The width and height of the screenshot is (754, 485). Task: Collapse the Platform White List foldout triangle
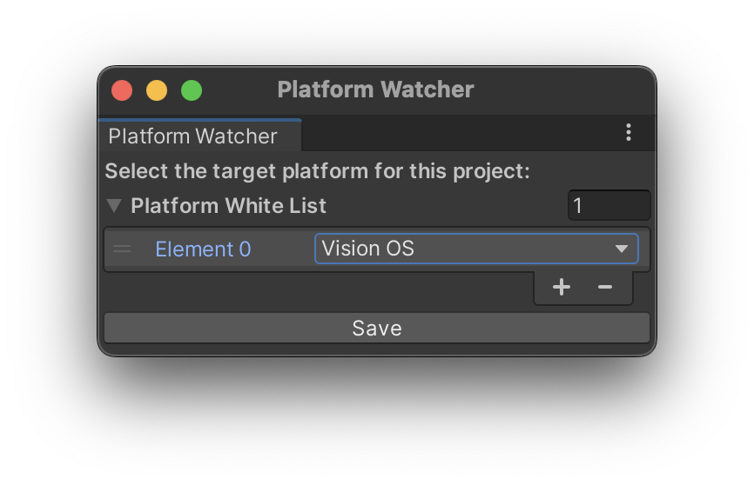coord(114,206)
